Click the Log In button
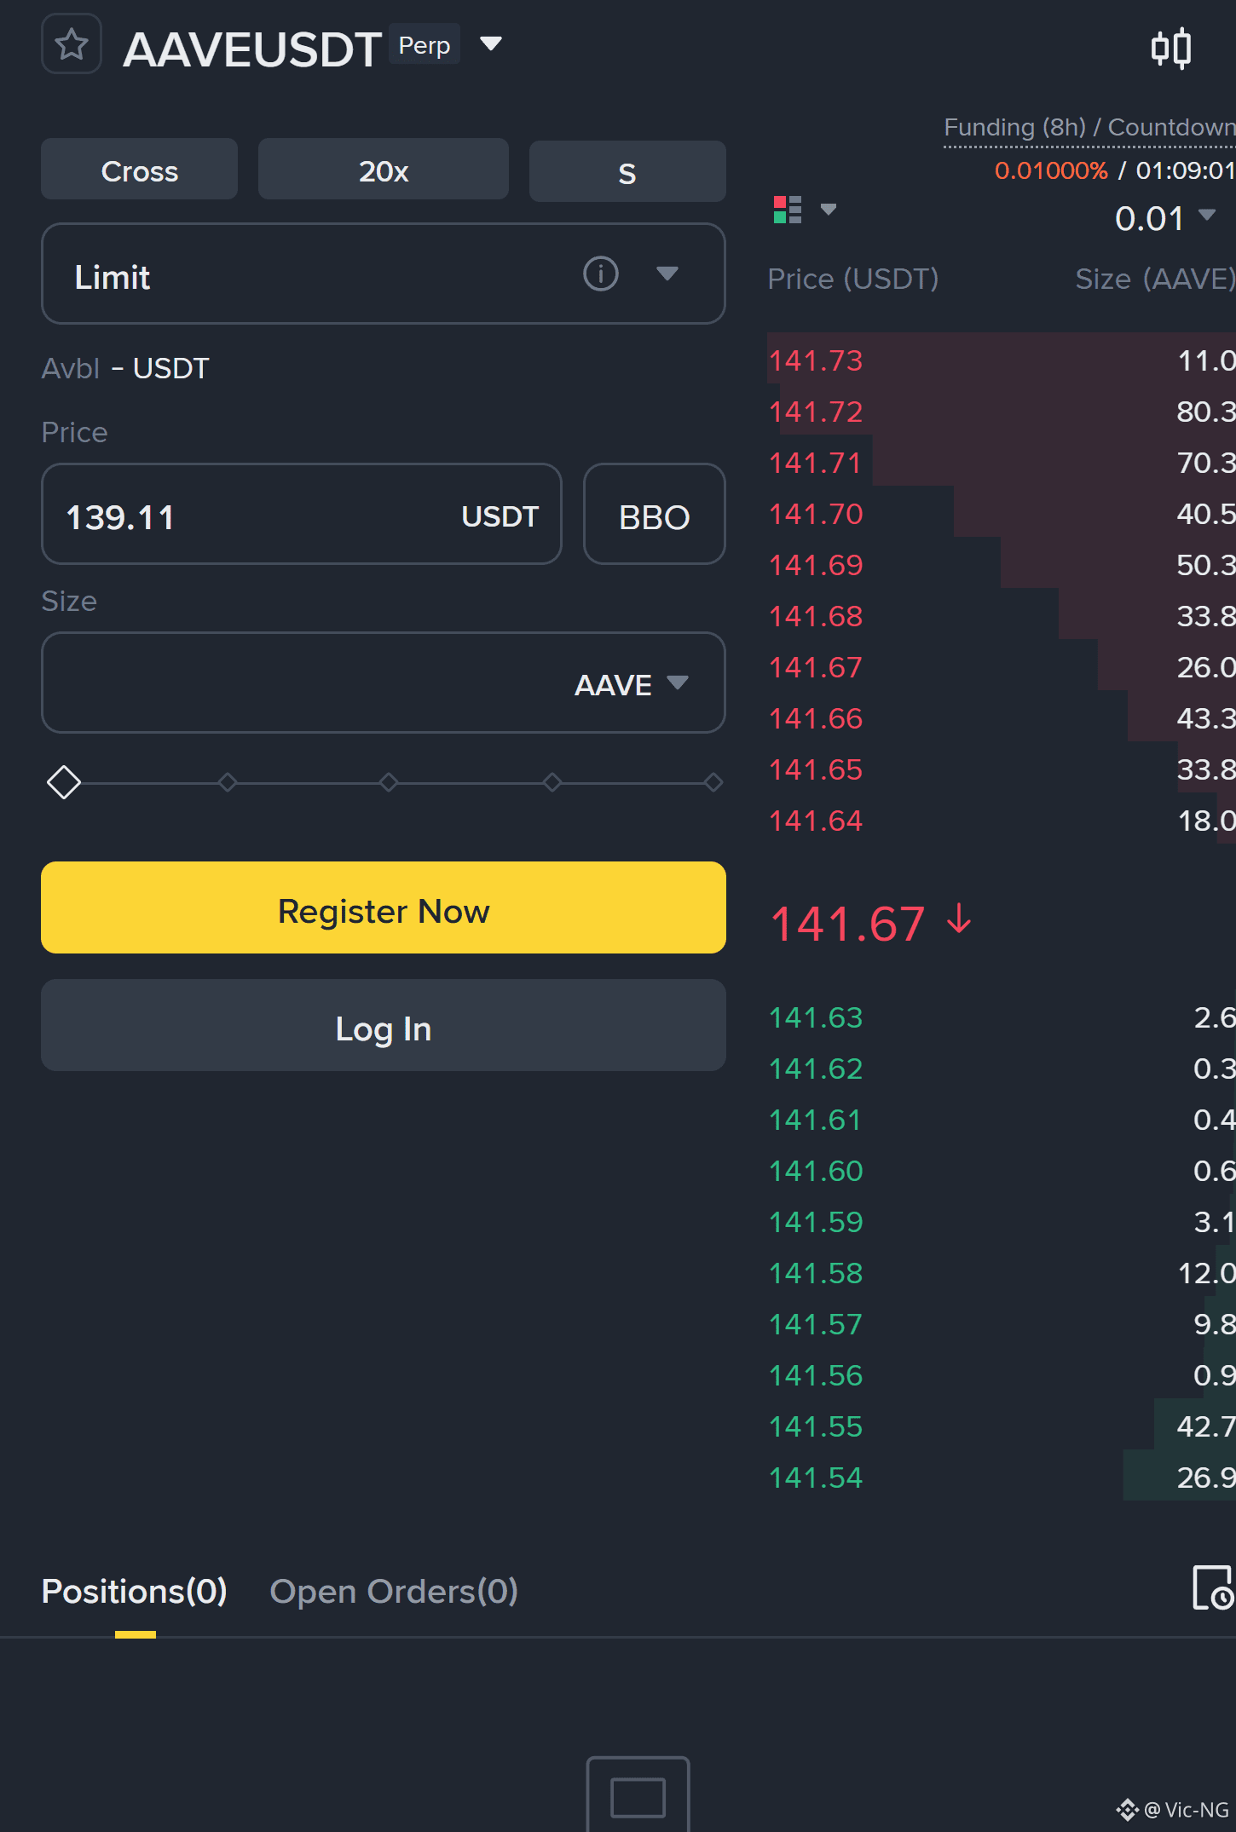Viewport: 1236px width, 1832px height. click(384, 1026)
